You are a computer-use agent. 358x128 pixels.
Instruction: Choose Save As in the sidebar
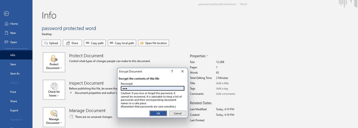(x=16, y=74)
